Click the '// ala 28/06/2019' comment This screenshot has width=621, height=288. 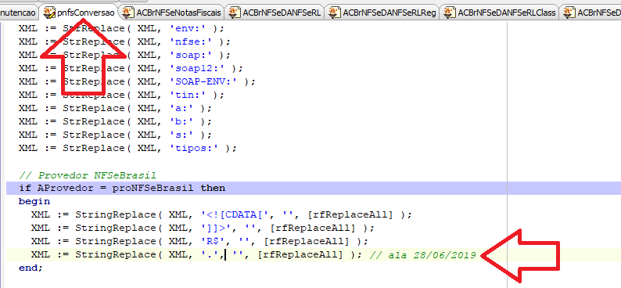[422, 254]
